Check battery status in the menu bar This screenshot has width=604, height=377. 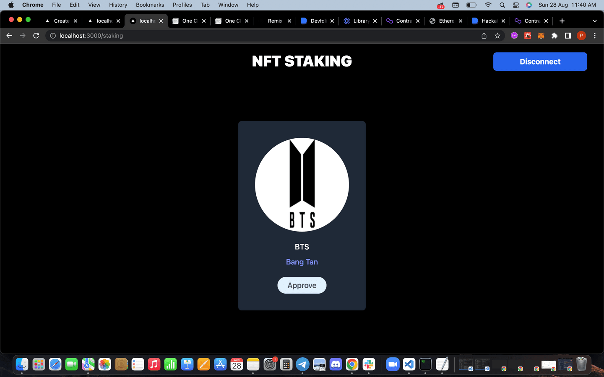472,5
